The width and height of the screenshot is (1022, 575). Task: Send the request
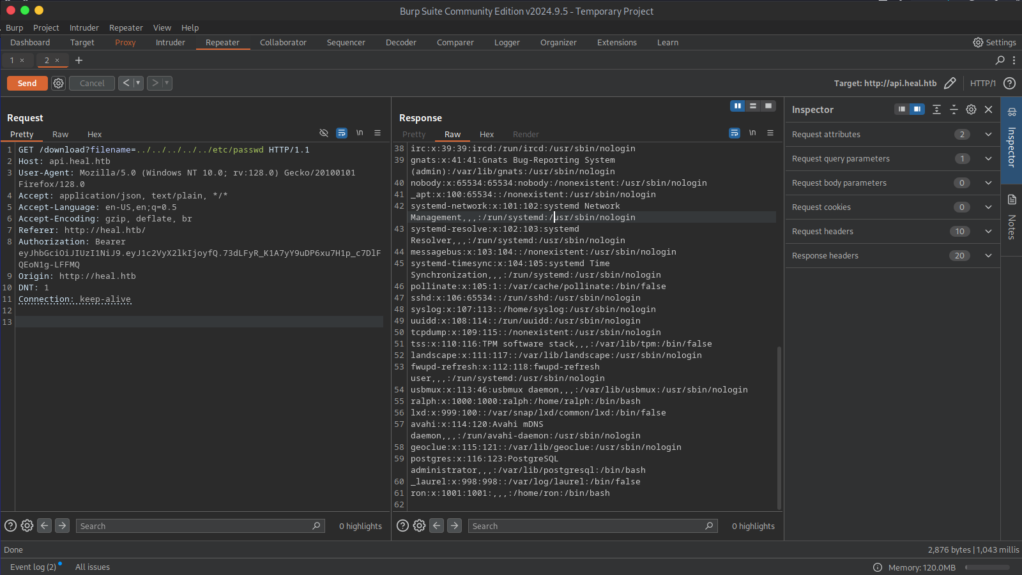tap(27, 83)
